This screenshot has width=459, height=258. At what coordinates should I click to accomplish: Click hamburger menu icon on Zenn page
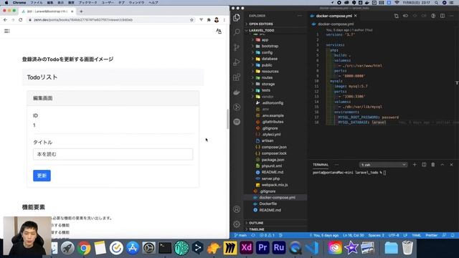(x=7, y=31)
